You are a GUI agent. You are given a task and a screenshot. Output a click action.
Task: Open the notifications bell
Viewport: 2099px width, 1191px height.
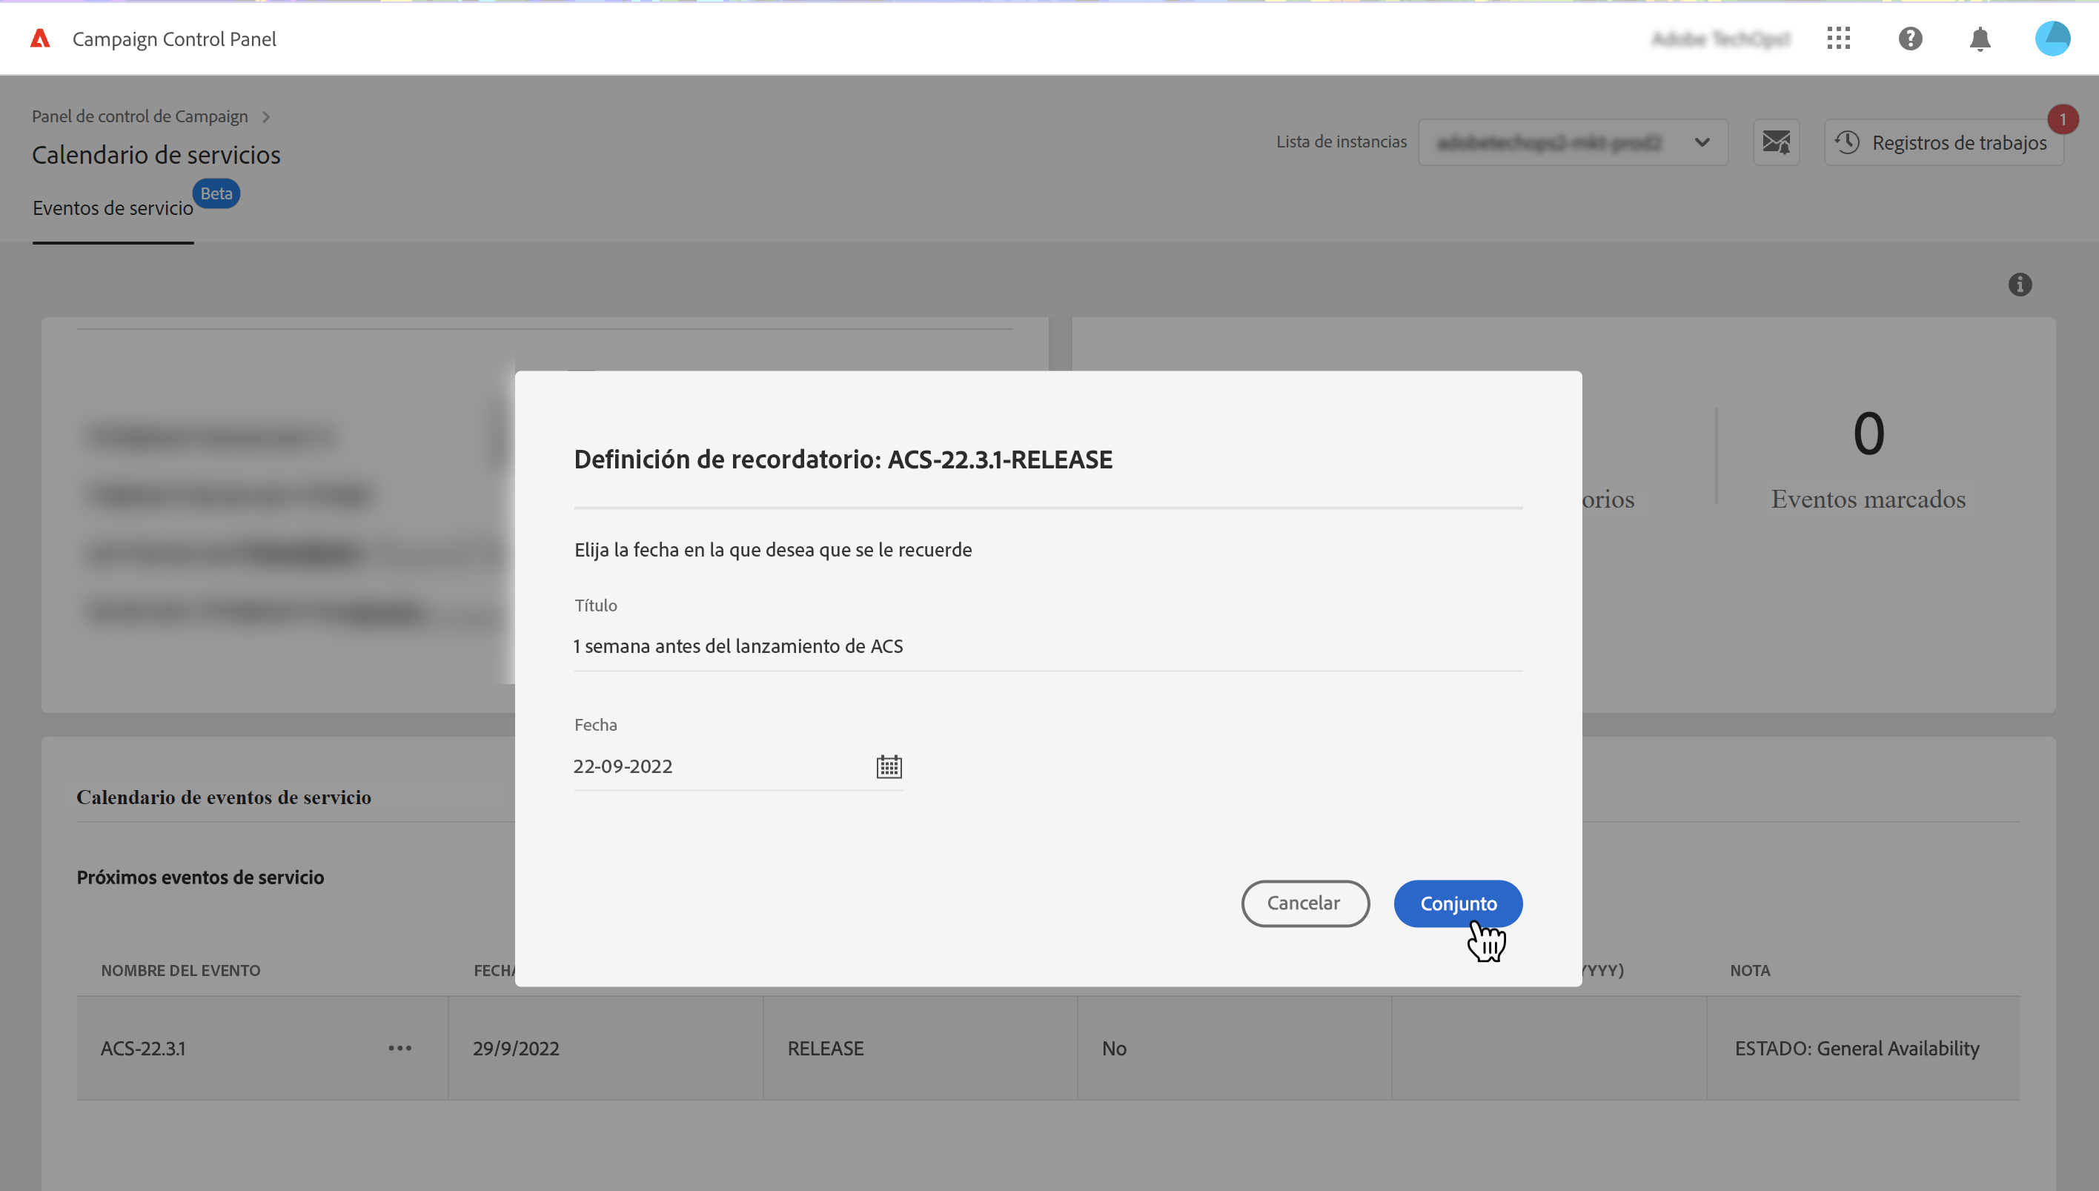pyautogui.click(x=1980, y=39)
